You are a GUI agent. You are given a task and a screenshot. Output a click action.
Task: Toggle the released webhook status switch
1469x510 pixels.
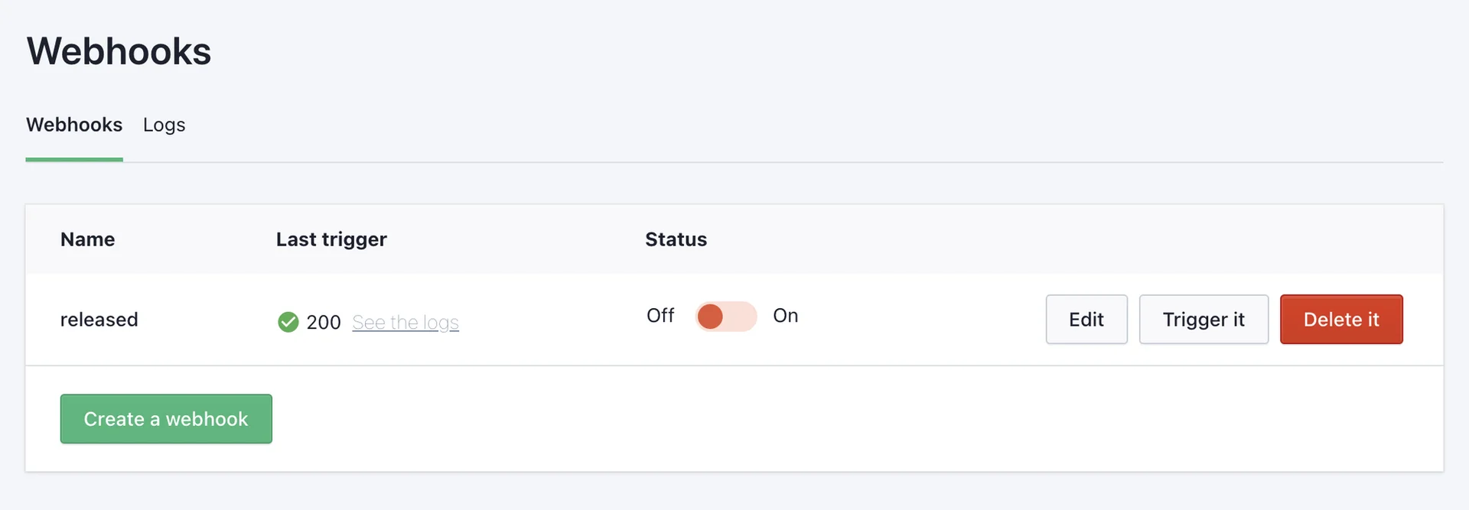tap(725, 317)
